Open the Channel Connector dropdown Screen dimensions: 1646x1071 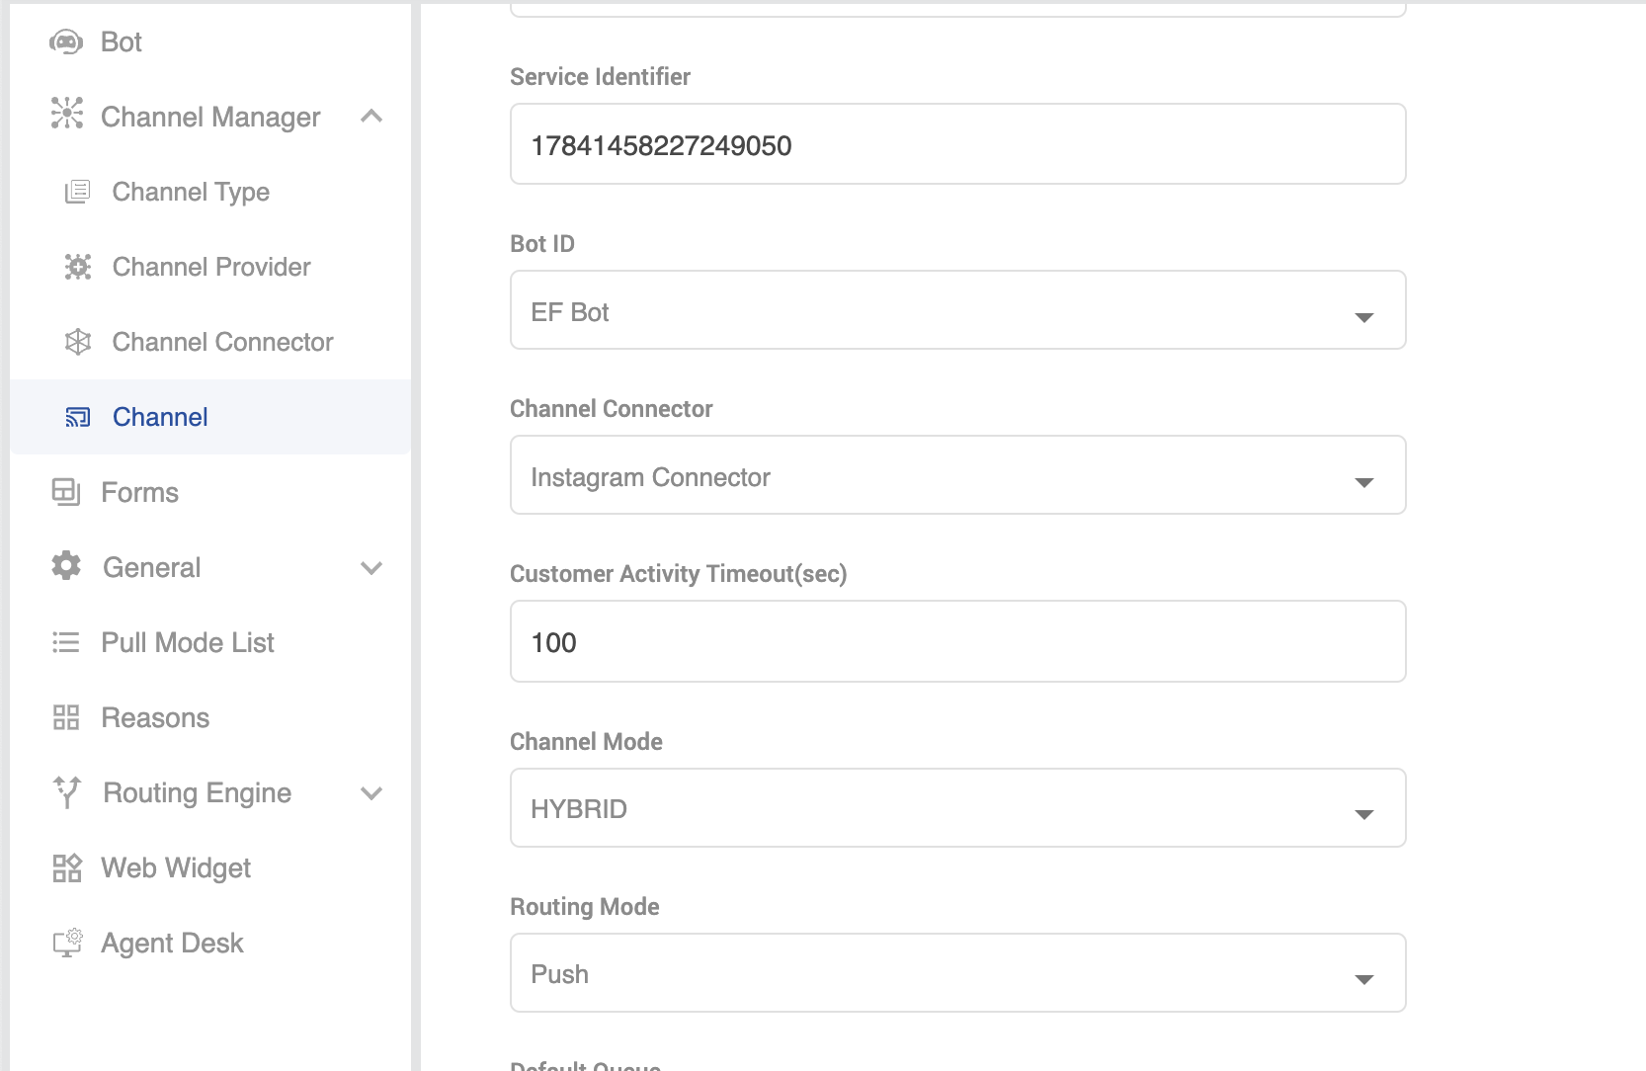pos(957,475)
